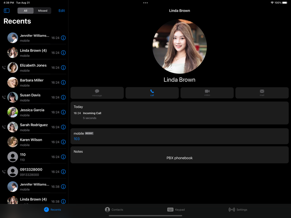Viewport: 291px width, 218px height.
Task: Select the Elizabeth Jones recent call
Action: [x=34, y=68]
